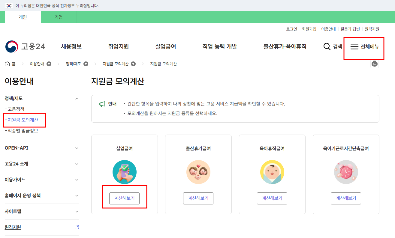The image size is (395, 238).
Task: Click 계산해보기 under 실업급여
Action: click(124, 198)
